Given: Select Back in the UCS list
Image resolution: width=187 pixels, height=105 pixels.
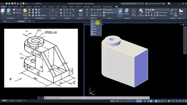Looking at the screenshot, I should (96, 34).
